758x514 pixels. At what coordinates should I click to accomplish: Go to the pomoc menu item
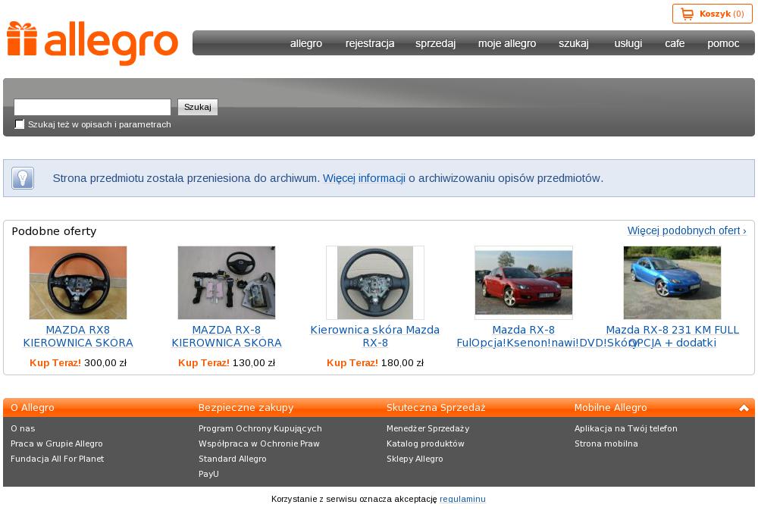(723, 43)
